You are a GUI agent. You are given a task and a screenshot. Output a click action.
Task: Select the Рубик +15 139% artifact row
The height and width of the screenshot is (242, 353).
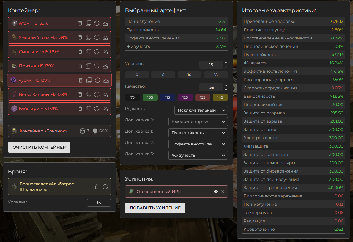(x=59, y=80)
